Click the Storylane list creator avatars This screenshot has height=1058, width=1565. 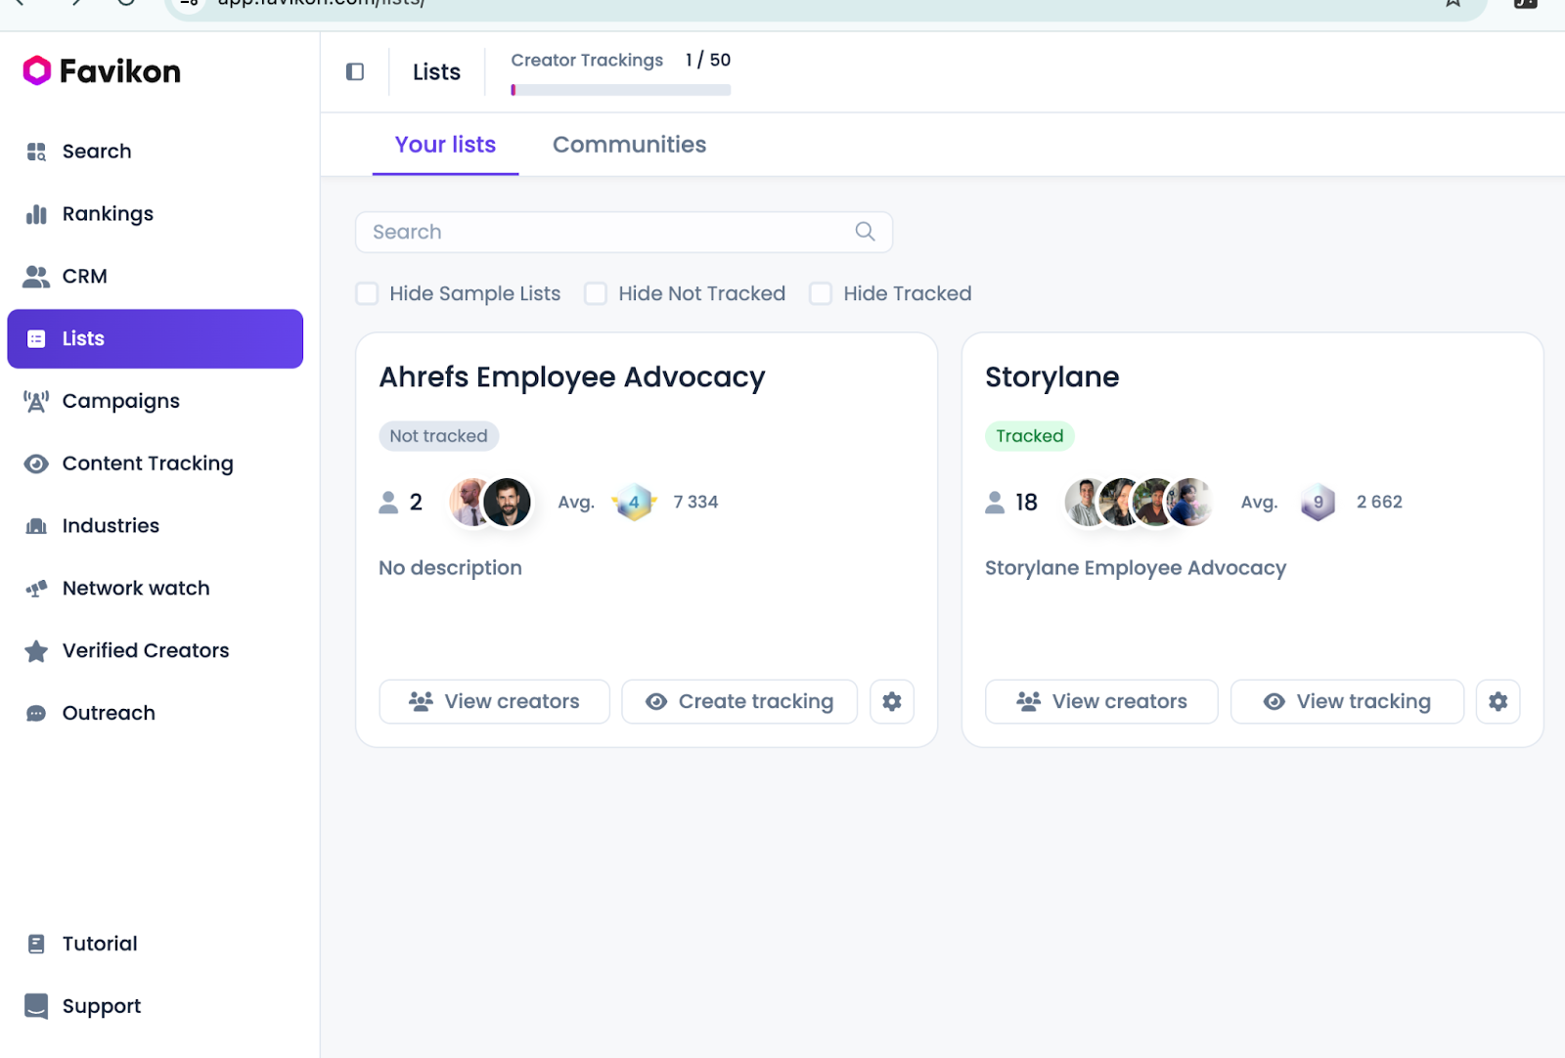tap(1140, 503)
